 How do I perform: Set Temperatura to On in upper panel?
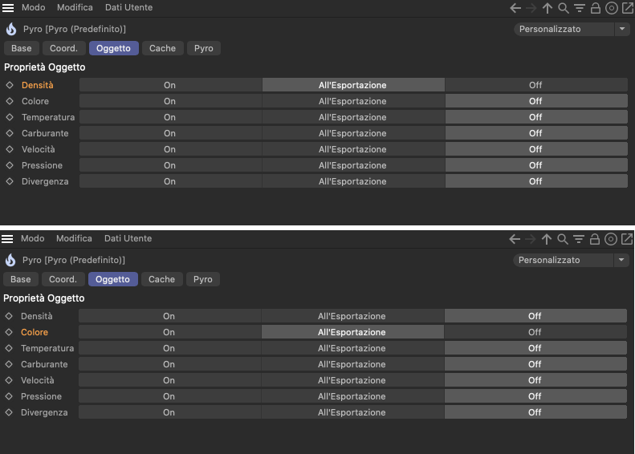(170, 117)
